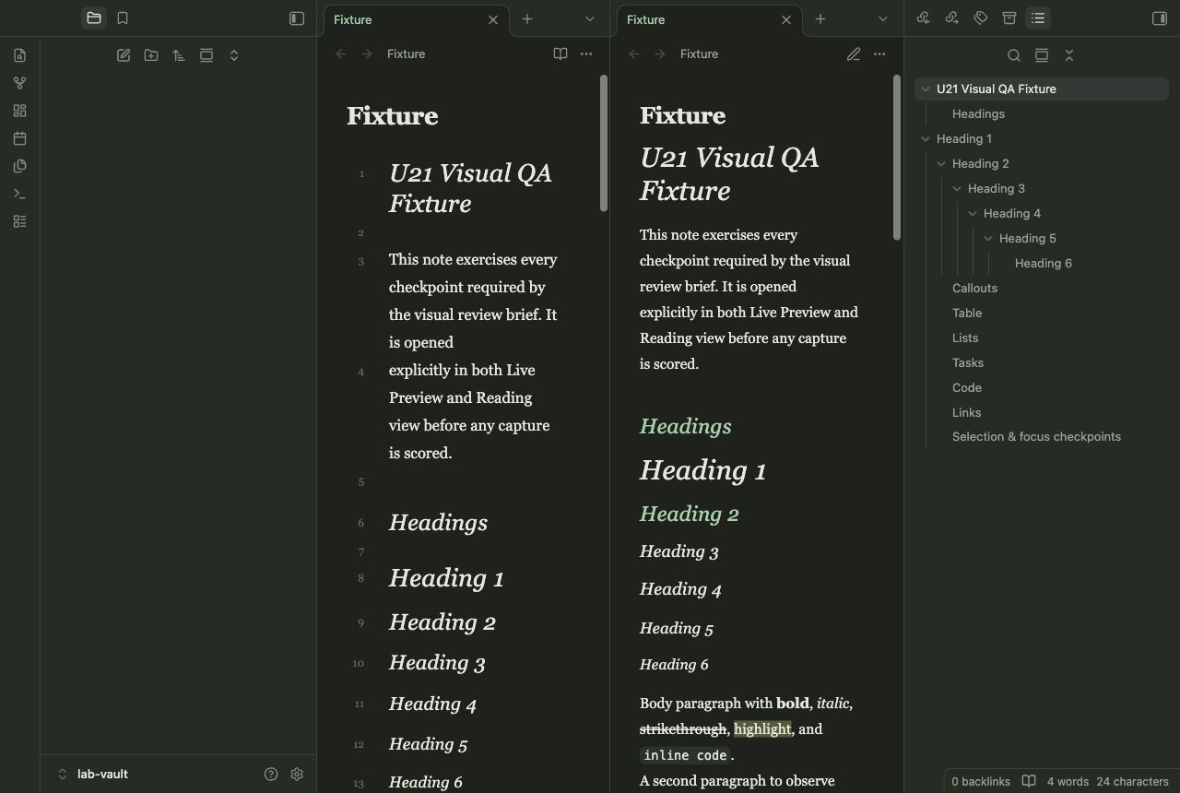Add new tab in the left pane
The height and width of the screenshot is (793, 1180).
[527, 19]
